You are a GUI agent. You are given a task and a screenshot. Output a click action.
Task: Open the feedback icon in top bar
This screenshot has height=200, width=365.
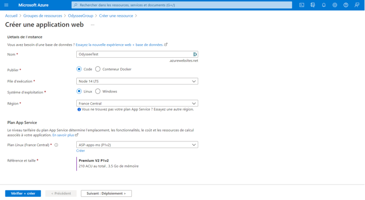(357, 5)
